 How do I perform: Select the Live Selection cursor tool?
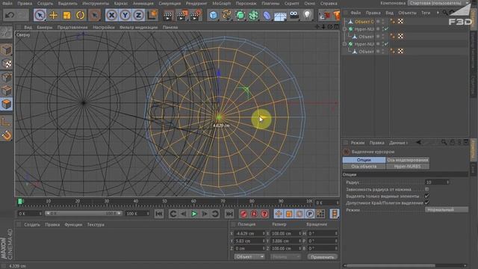point(40,15)
